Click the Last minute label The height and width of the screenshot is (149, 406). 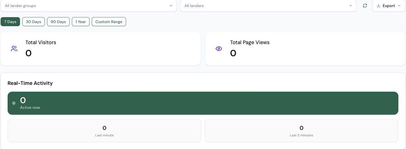point(104,135)
